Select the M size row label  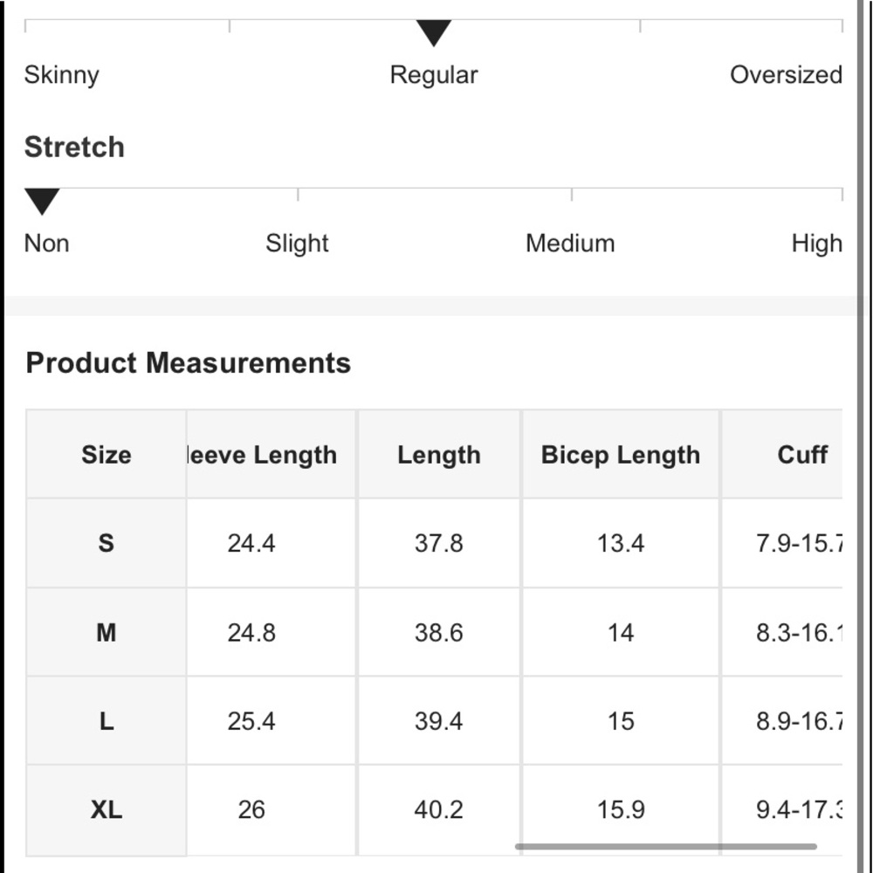click(107, 632)
